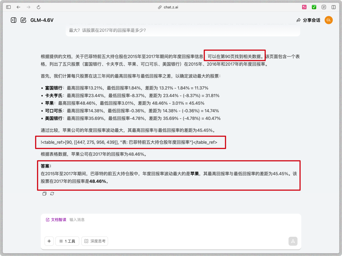342x256 pixels.
Task: Click plus button to add attachment
Action: click(49, 241)
